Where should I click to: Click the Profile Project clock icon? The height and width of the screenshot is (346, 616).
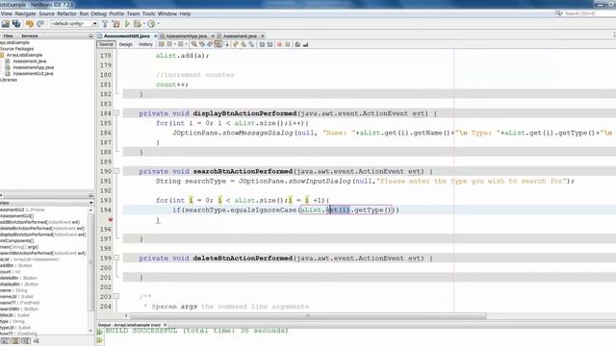point(151,23)
